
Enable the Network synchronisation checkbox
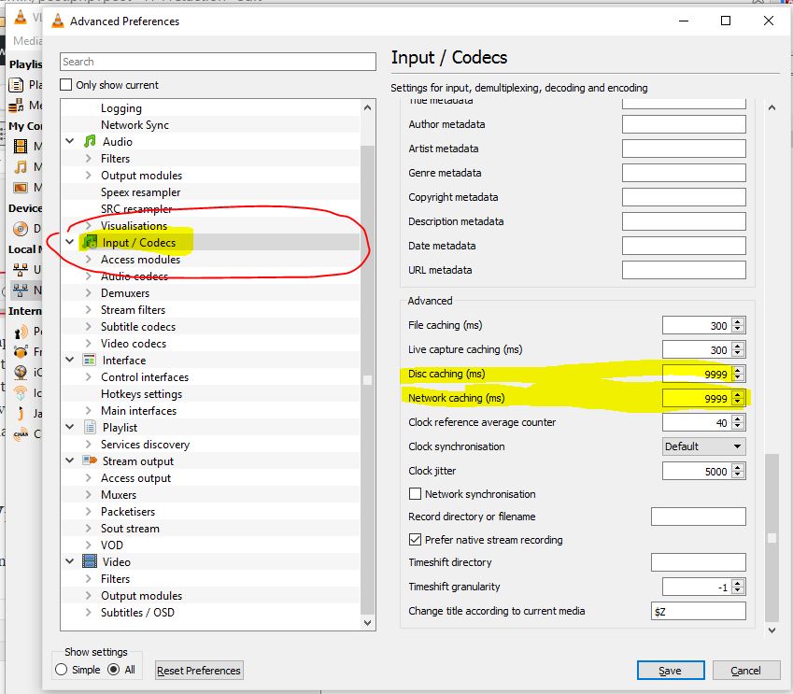coord(416,494)
